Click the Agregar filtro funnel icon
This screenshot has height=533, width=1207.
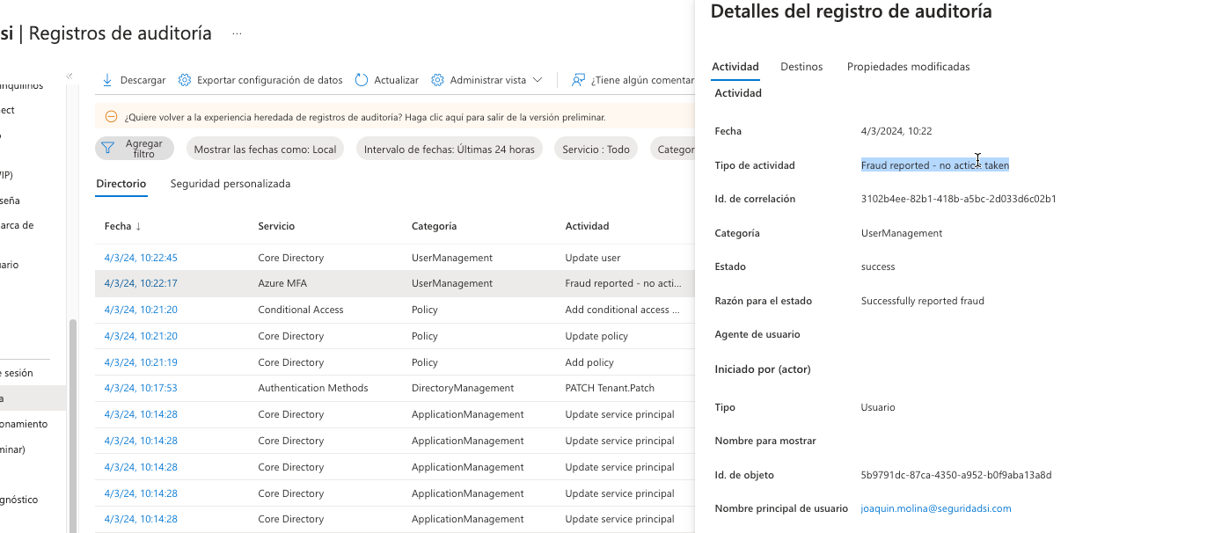point(108,148)
